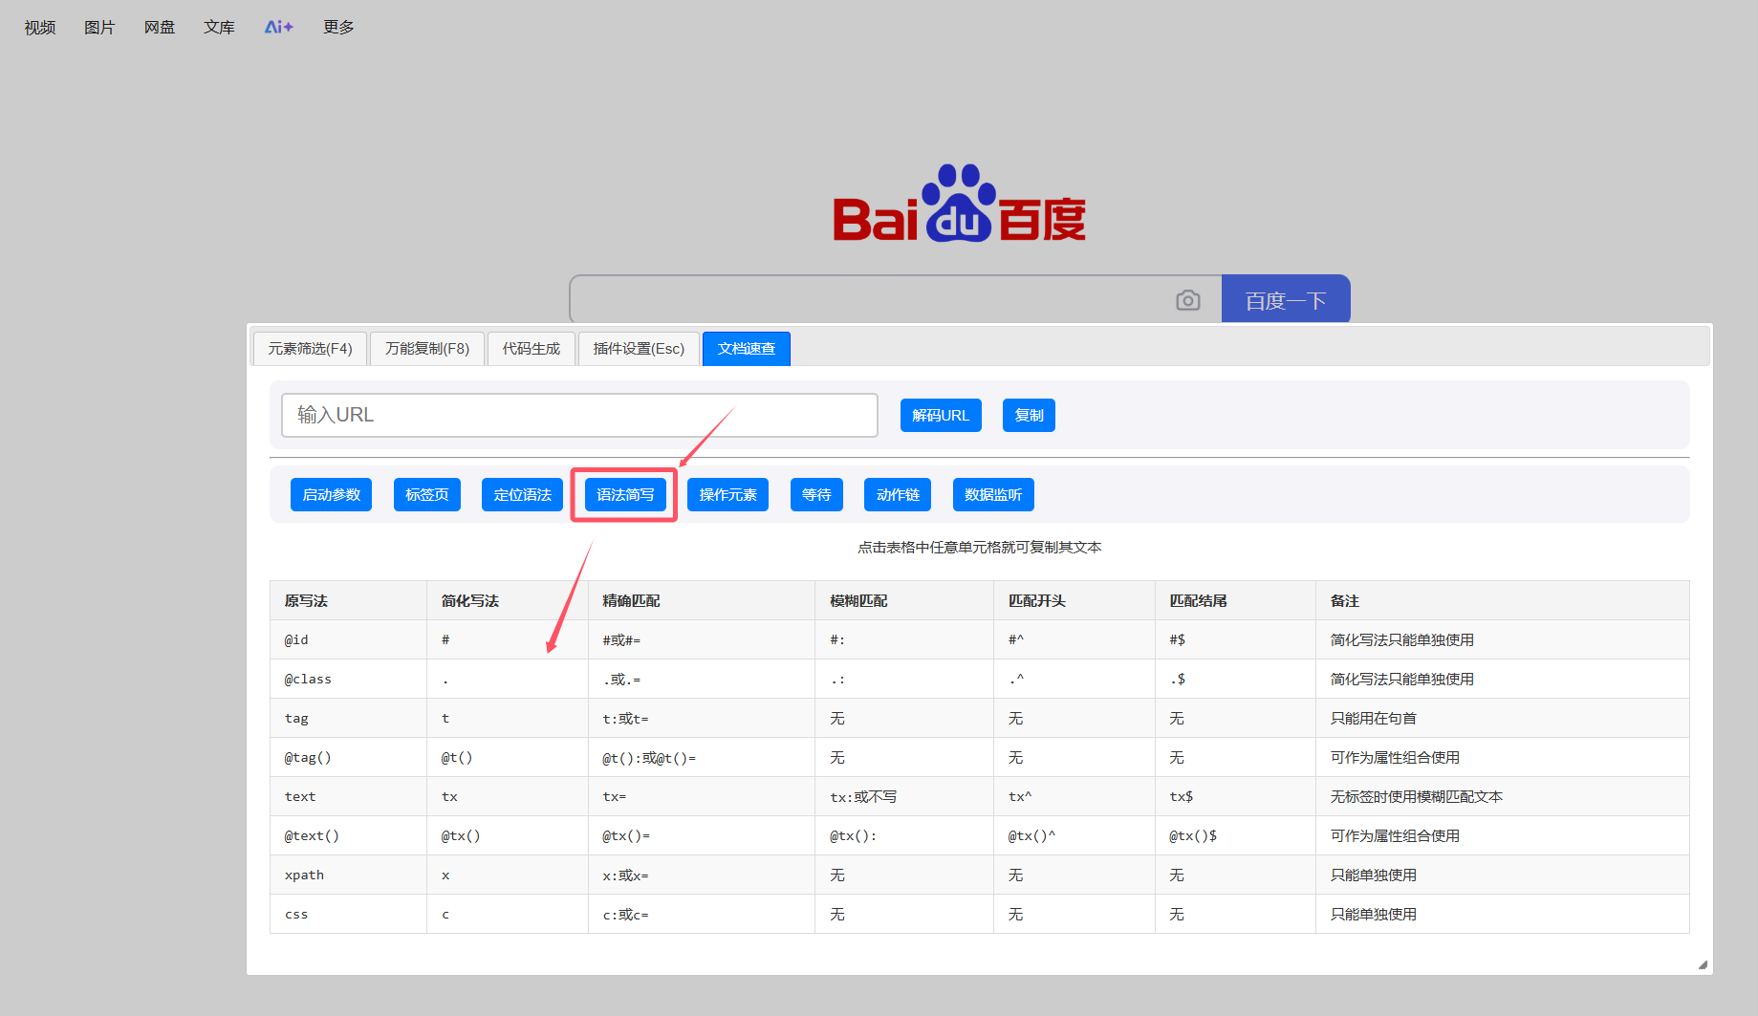Screen dimensions: 1758x1016
Task: Copy the .或.= cell
Action: [x=701, y=679]
